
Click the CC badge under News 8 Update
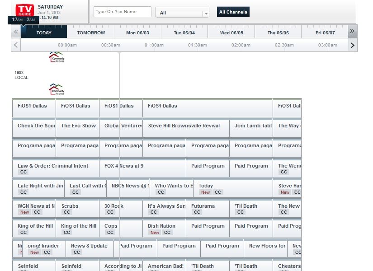coord(76,252)
